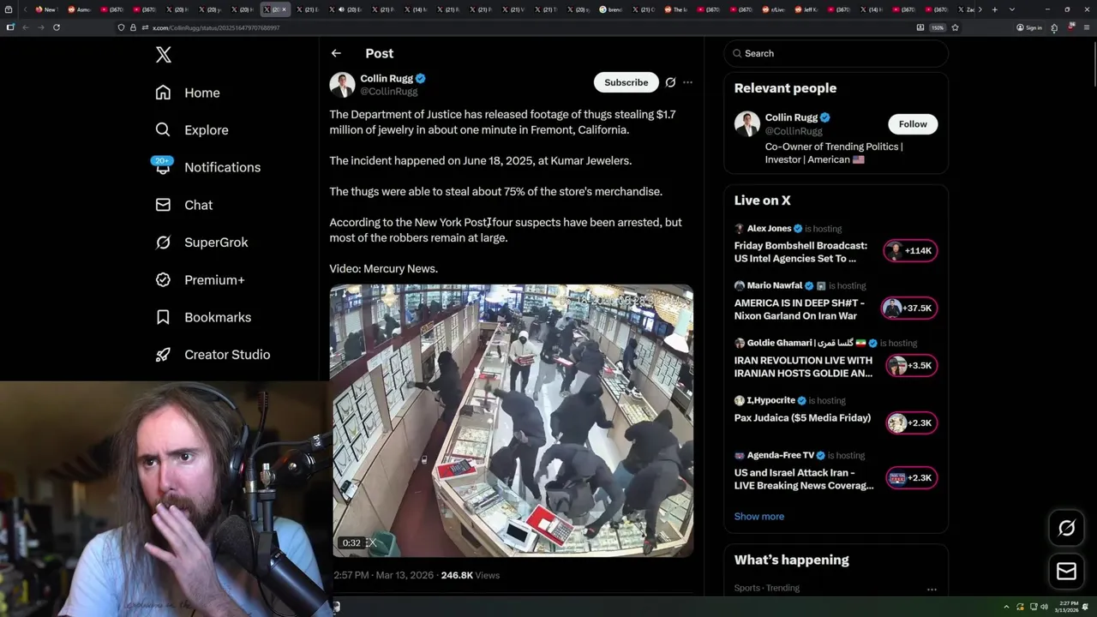Screen dimensions: 1097x617
Task: Click the X logo in sidebar
Action: coord(164,55)
